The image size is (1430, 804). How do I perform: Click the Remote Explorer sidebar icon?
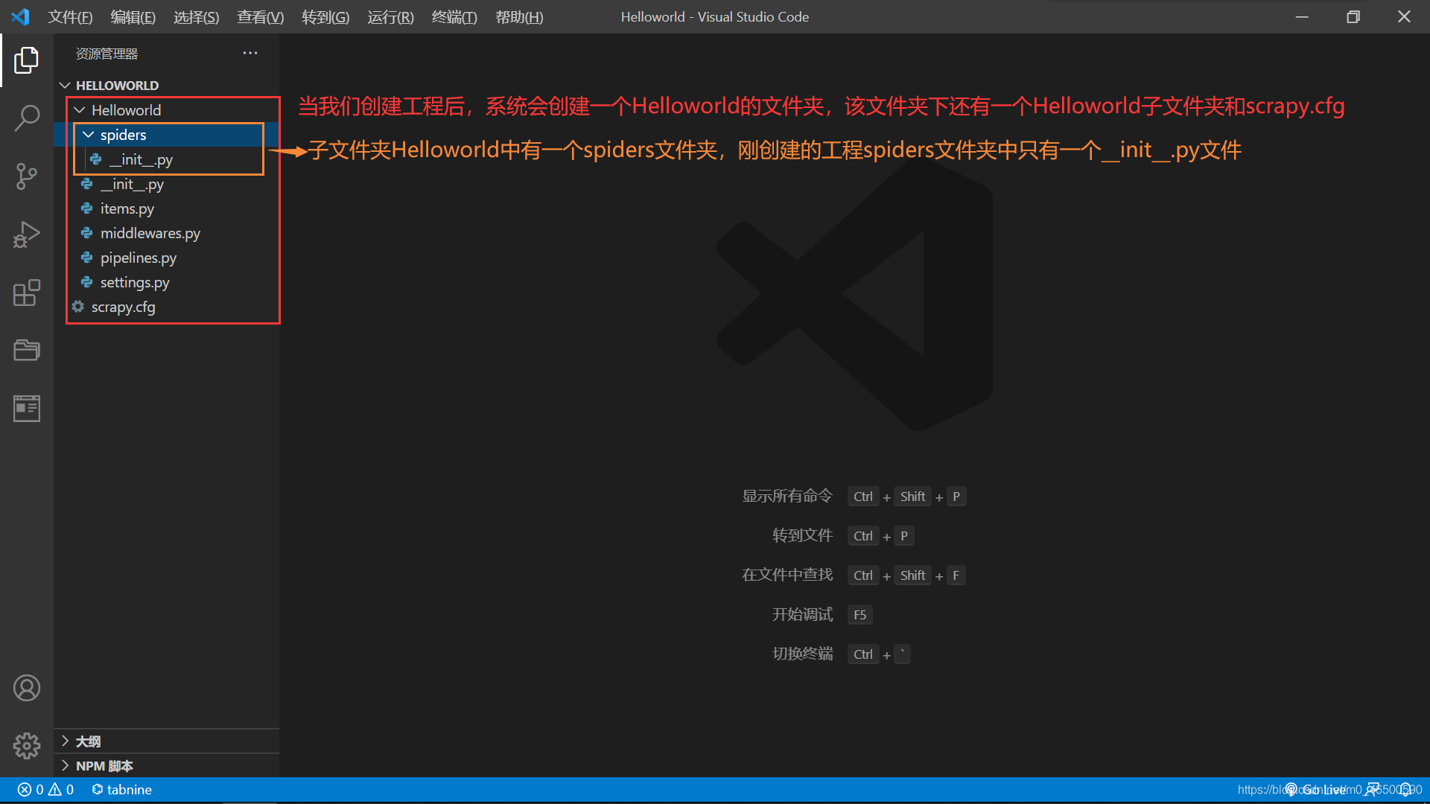pos(27,407)
